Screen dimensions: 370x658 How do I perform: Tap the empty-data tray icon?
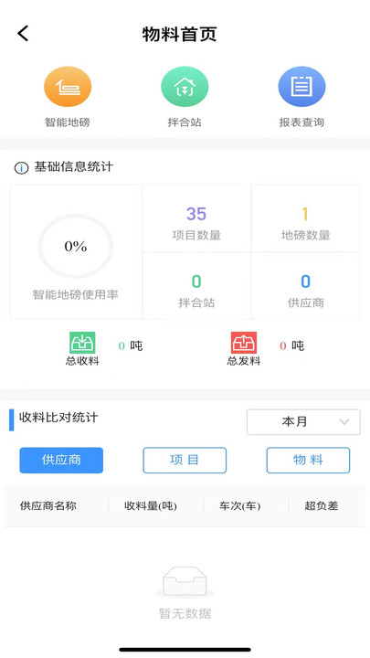pos(185,581)
